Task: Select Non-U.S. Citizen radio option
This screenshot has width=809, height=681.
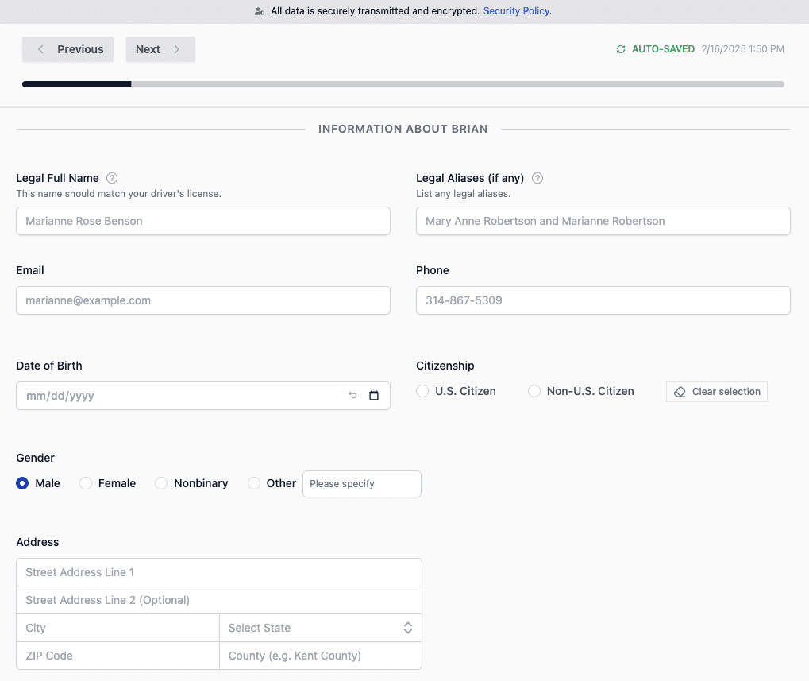Action: (x=534, y=391)
